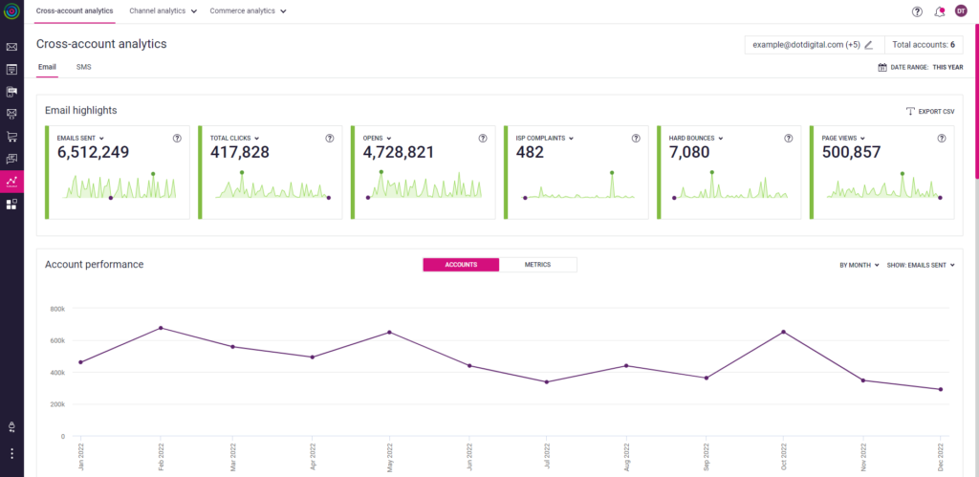979x477 pixels.
Task: Show help tooltip for Emails Sent card
Action: (177, 139)
